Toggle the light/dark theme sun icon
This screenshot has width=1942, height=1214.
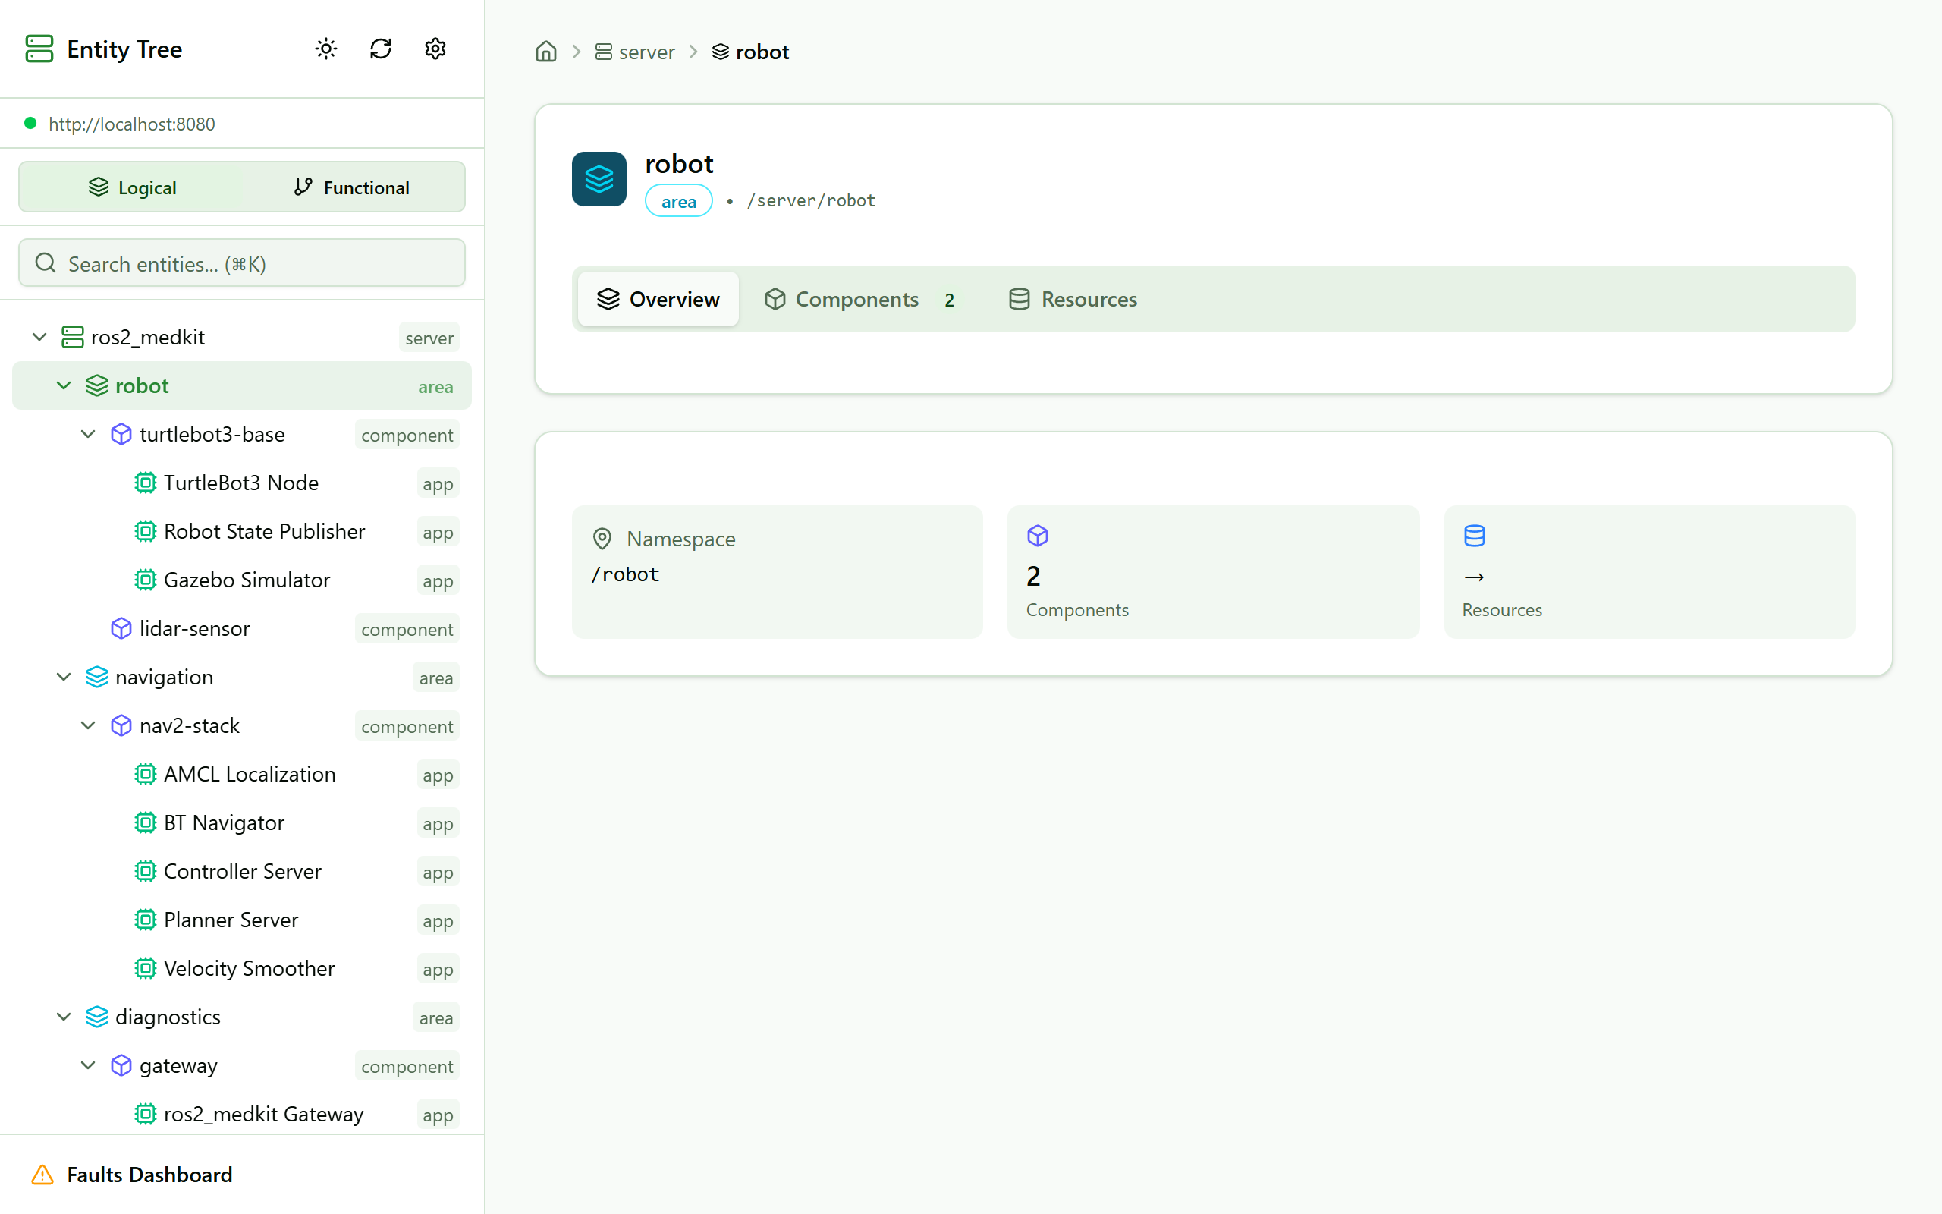[x=325, y=49]
